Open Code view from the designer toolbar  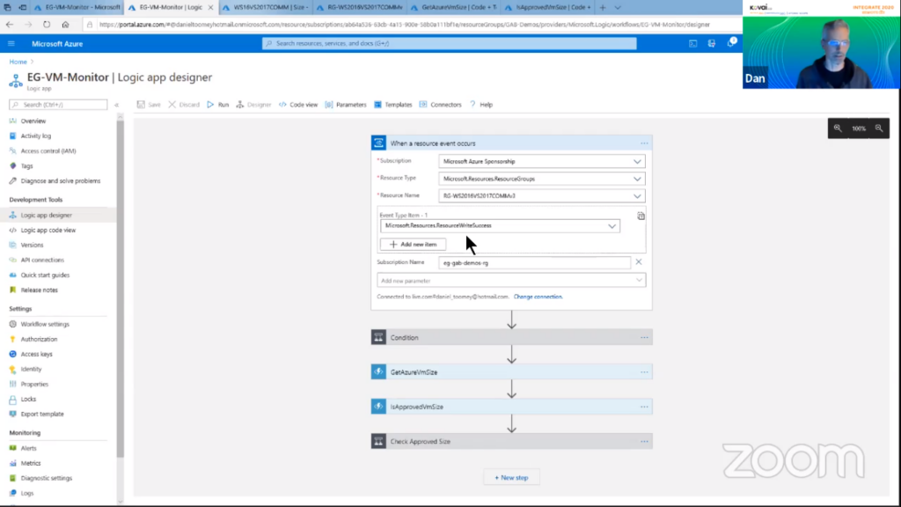coord(298,105)
